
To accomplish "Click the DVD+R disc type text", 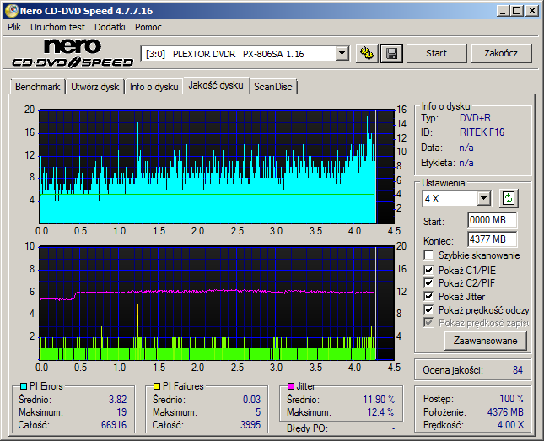I will [x=475, y=118].
